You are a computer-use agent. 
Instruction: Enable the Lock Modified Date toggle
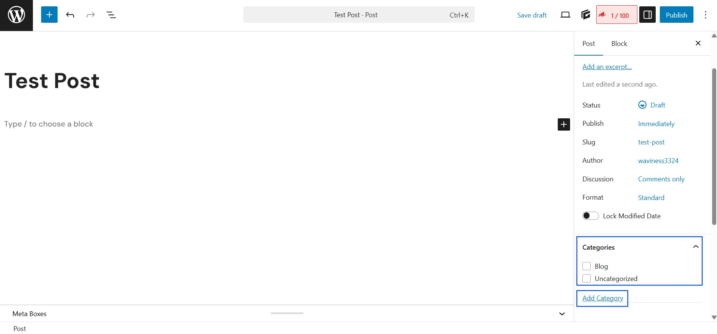(x=590, y=216)
